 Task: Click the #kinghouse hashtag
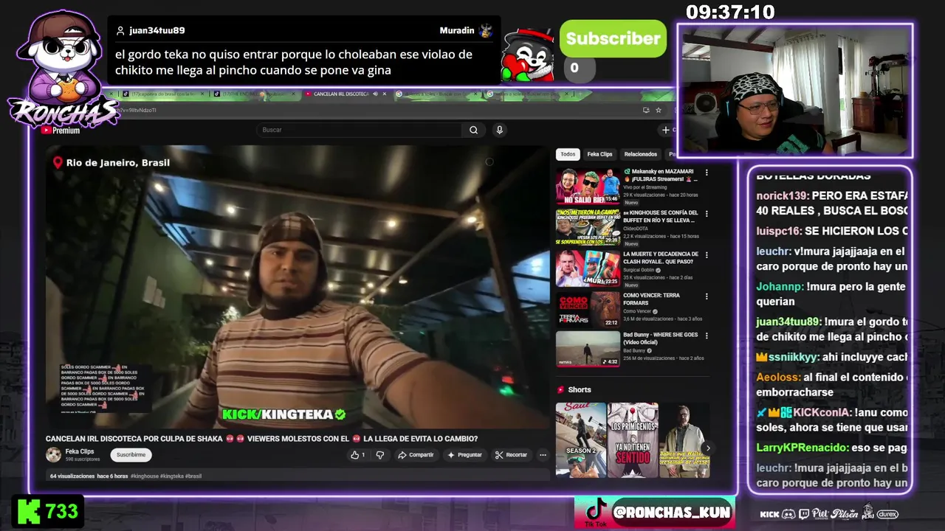coord(144,476)
